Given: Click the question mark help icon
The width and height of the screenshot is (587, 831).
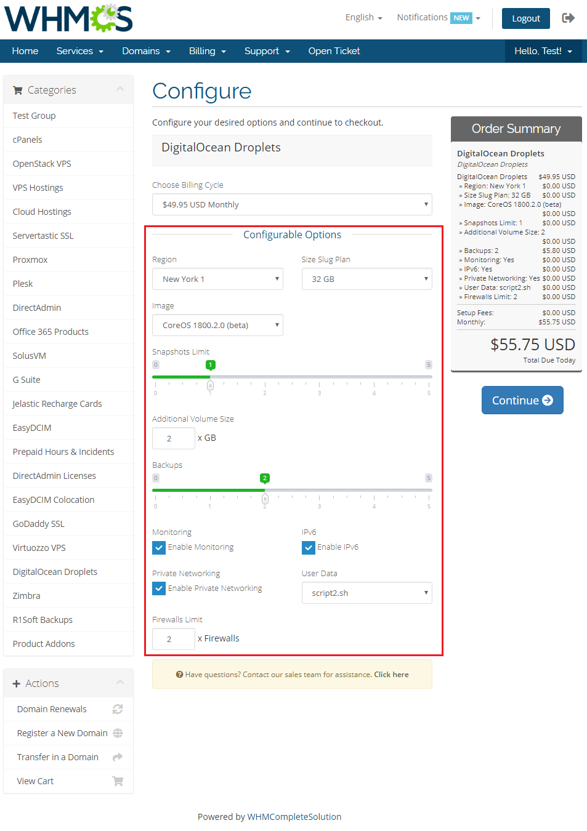Looking at the screenshot, I should pyautogui.click(x=179, y=675).
